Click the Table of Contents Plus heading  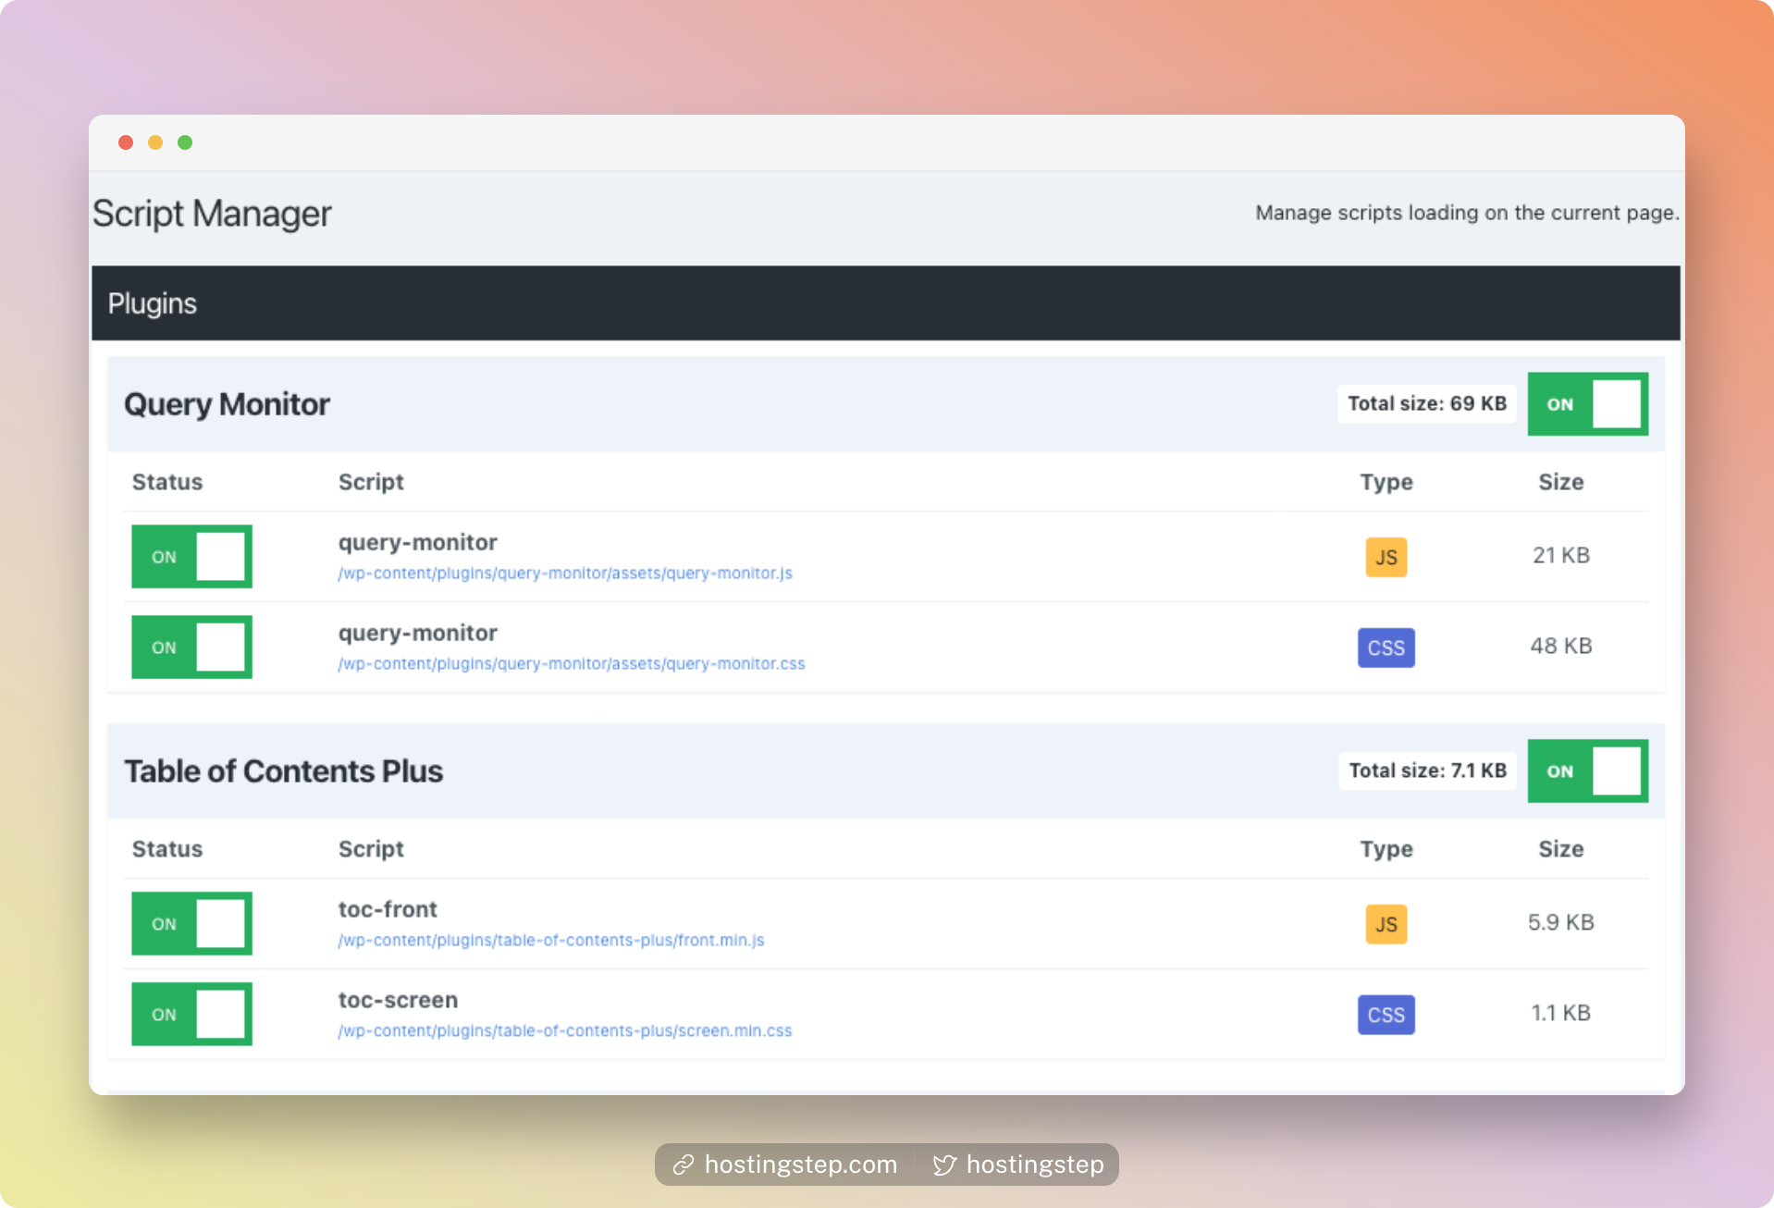tap(283, 771)
